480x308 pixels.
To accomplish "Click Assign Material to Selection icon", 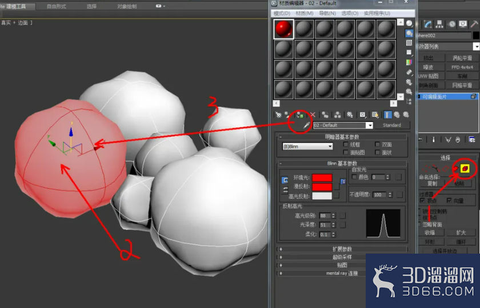I will (299, 114).
